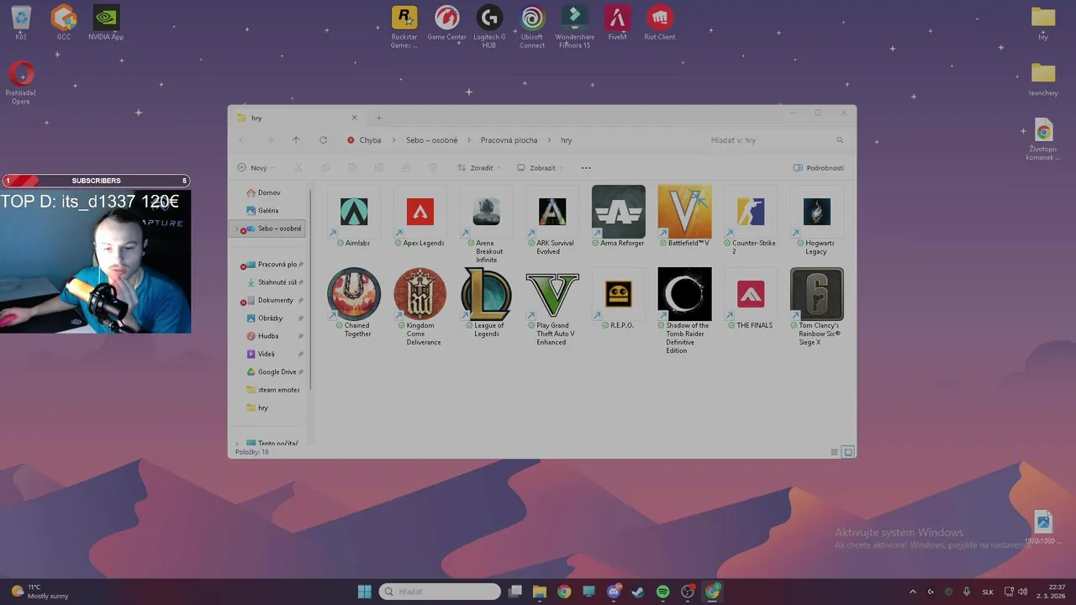
Task: Open FiveM desktop icon
Action: pyautogui.click(x=617, y=23)
